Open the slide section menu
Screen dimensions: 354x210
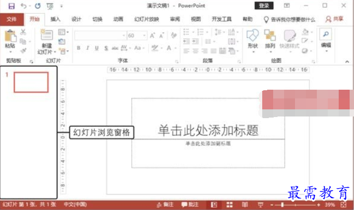coord(63,51)
